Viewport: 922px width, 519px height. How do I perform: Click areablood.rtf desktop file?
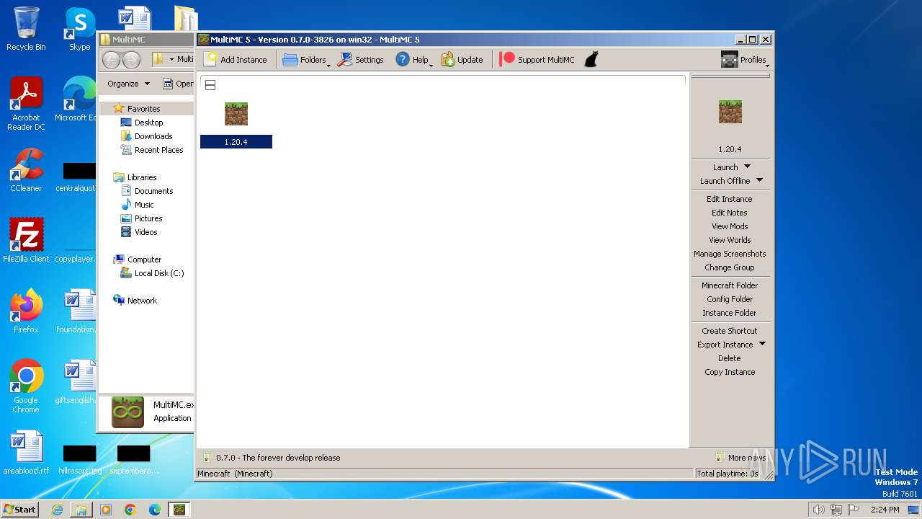pos(26,453)
